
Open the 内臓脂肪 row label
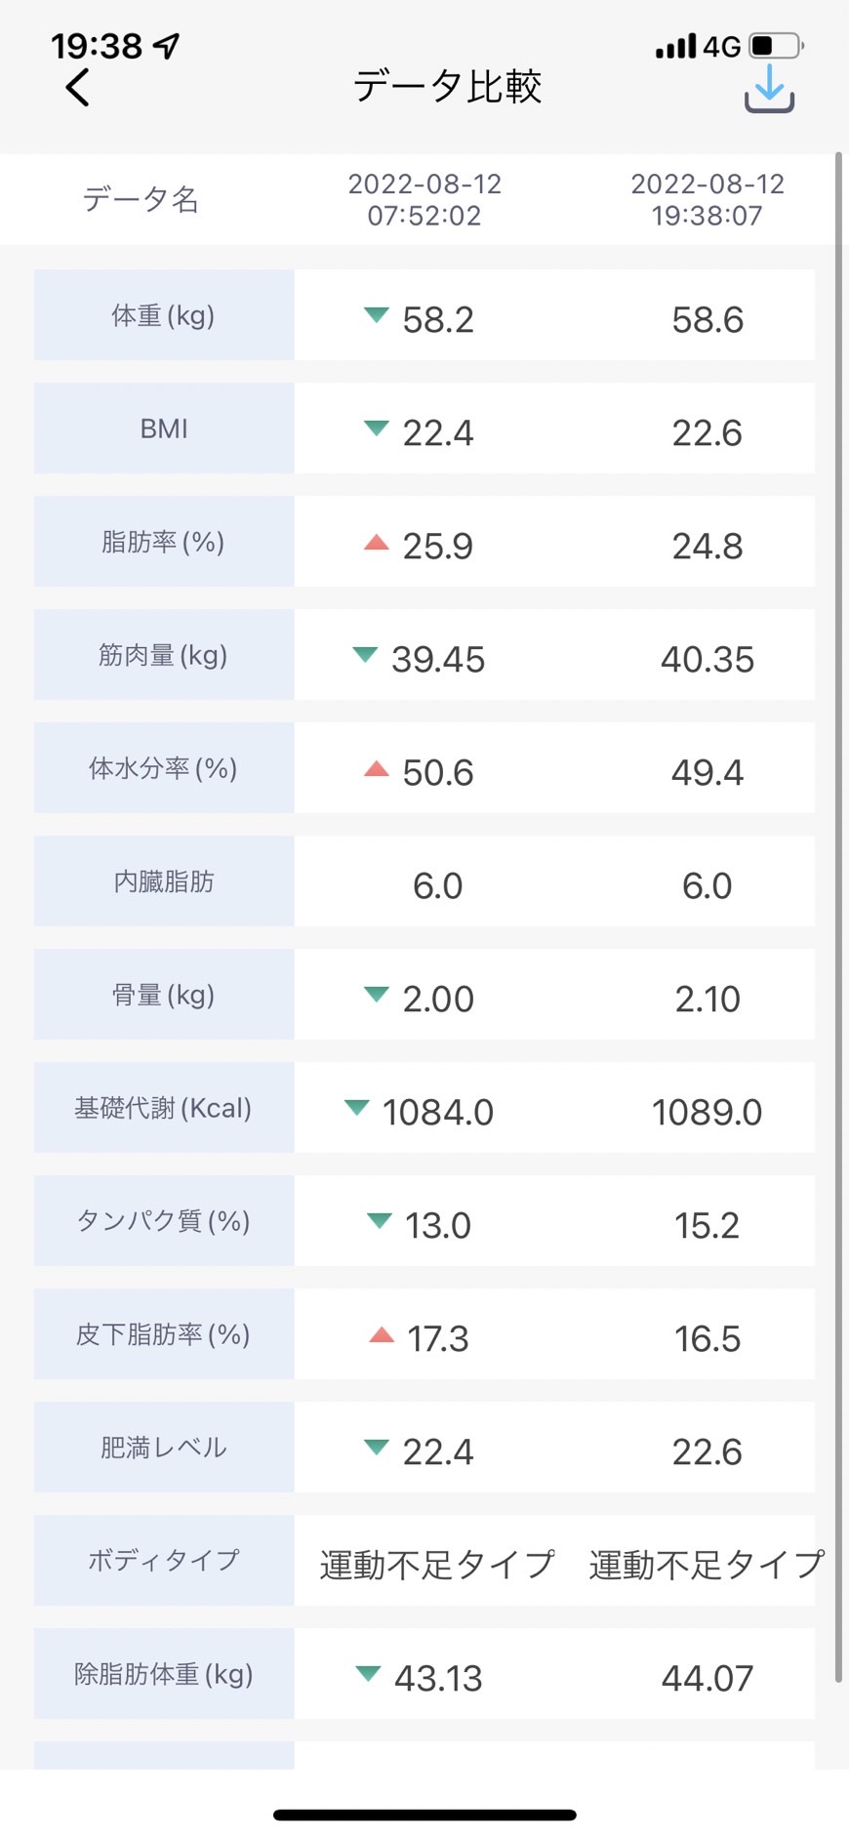pyautogui.click(x=164, y=881)
